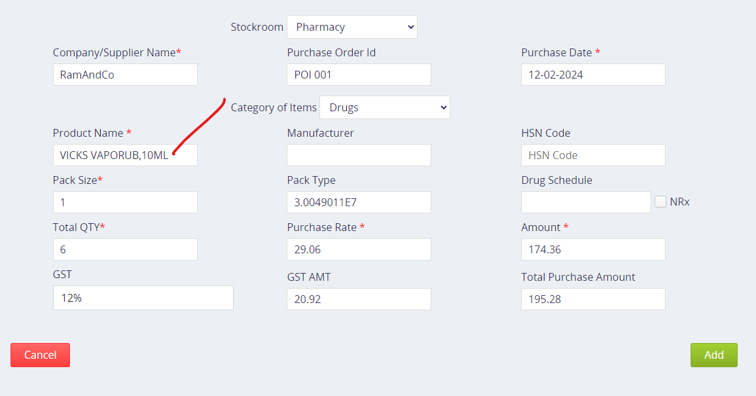Viewport: 756px width, 396px height.
Task: Toggle the NRx checkbox
Action: (x=660, y=202)
